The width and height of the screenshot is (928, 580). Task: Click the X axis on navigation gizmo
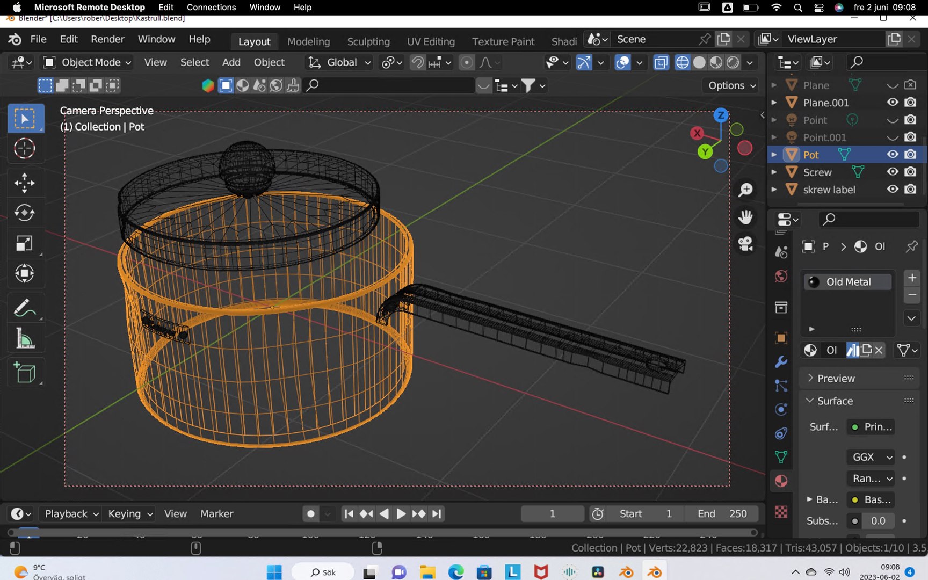[x=697, y=133]
